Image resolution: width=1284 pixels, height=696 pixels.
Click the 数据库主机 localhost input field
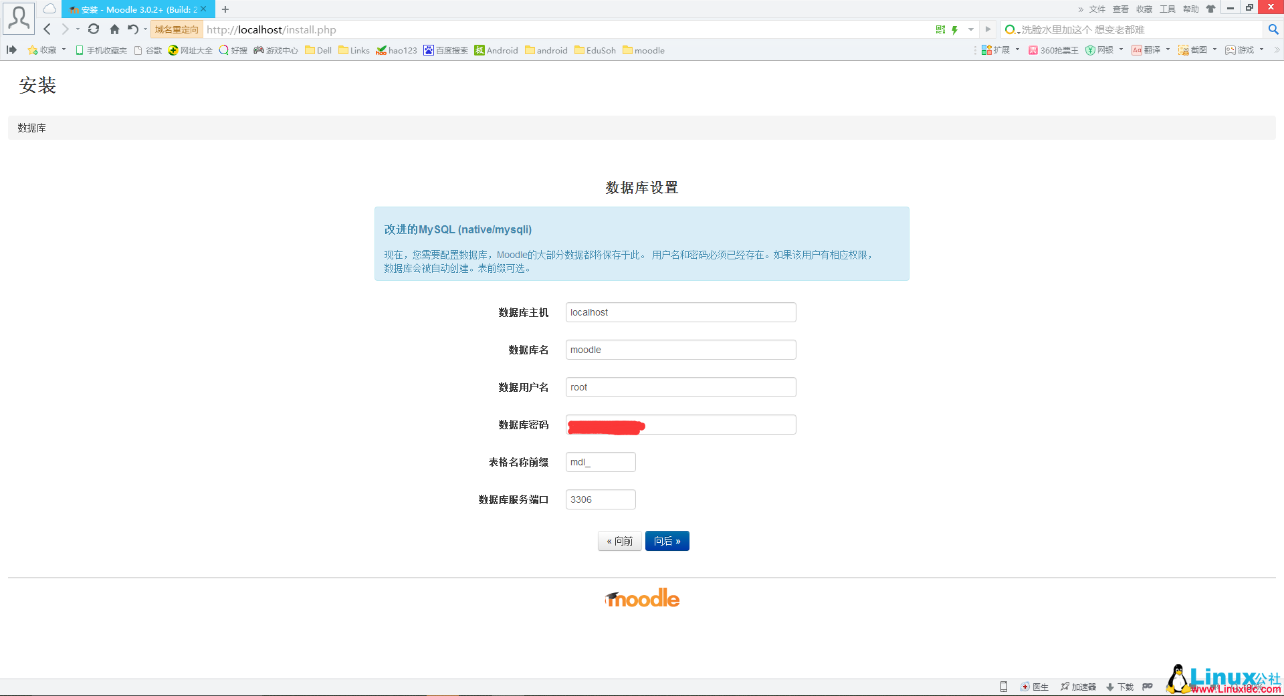[x=680, y=312]
